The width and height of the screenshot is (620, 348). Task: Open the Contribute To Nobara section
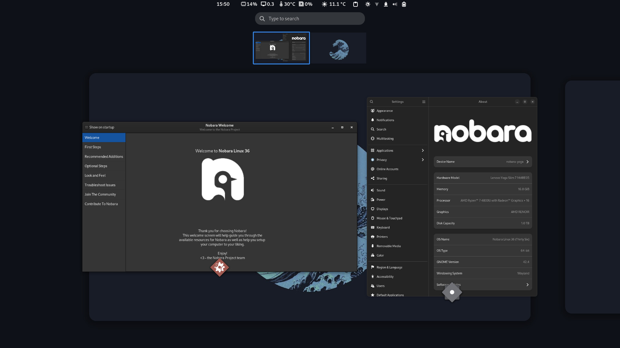coord(104,204)
